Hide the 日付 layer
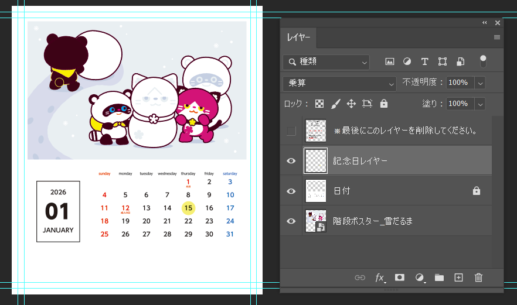The width and height of the screenshot is (517, 305). (x=291, y=191)
